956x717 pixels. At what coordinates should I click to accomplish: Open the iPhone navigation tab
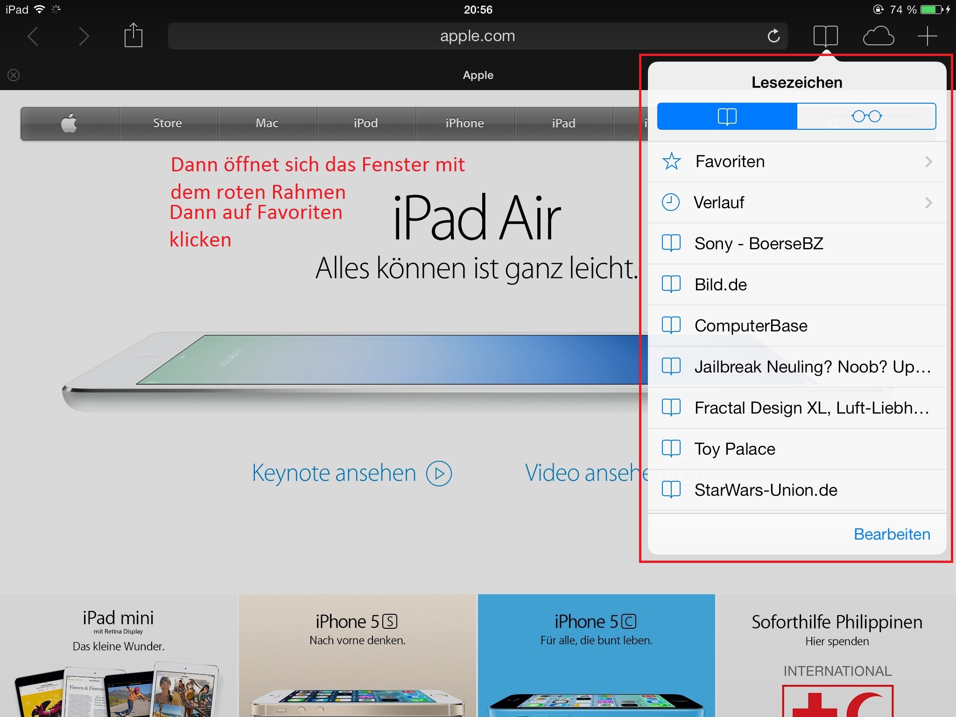(x=464, y=123)
